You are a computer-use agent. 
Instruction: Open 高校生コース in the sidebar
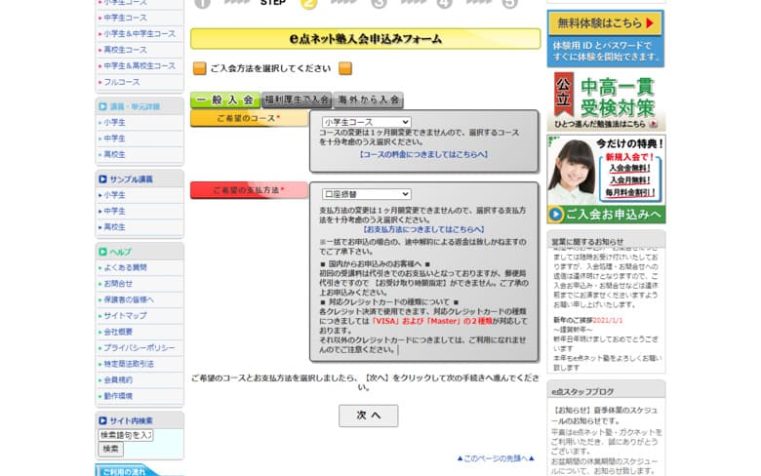click(125, 50)
